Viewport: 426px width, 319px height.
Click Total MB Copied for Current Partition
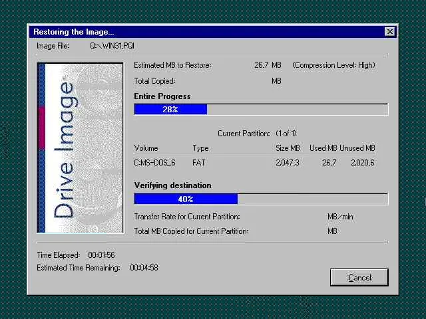(191, 231)
